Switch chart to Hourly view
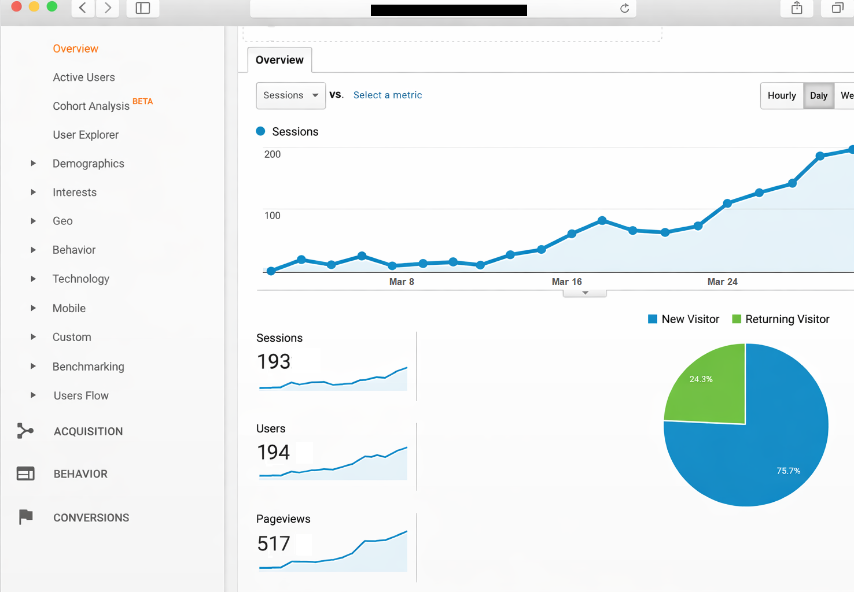 tap(781, 95)
